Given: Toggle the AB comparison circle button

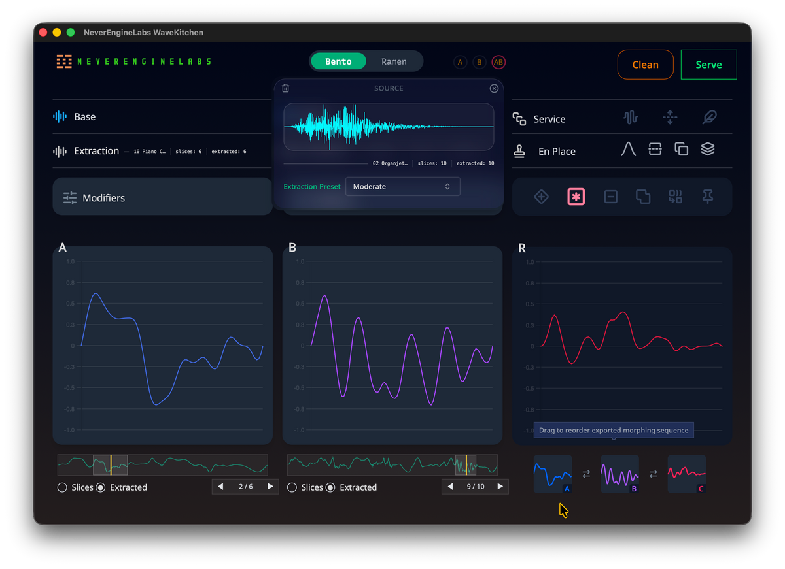Looking at the screenshot, I should point(498,62).
